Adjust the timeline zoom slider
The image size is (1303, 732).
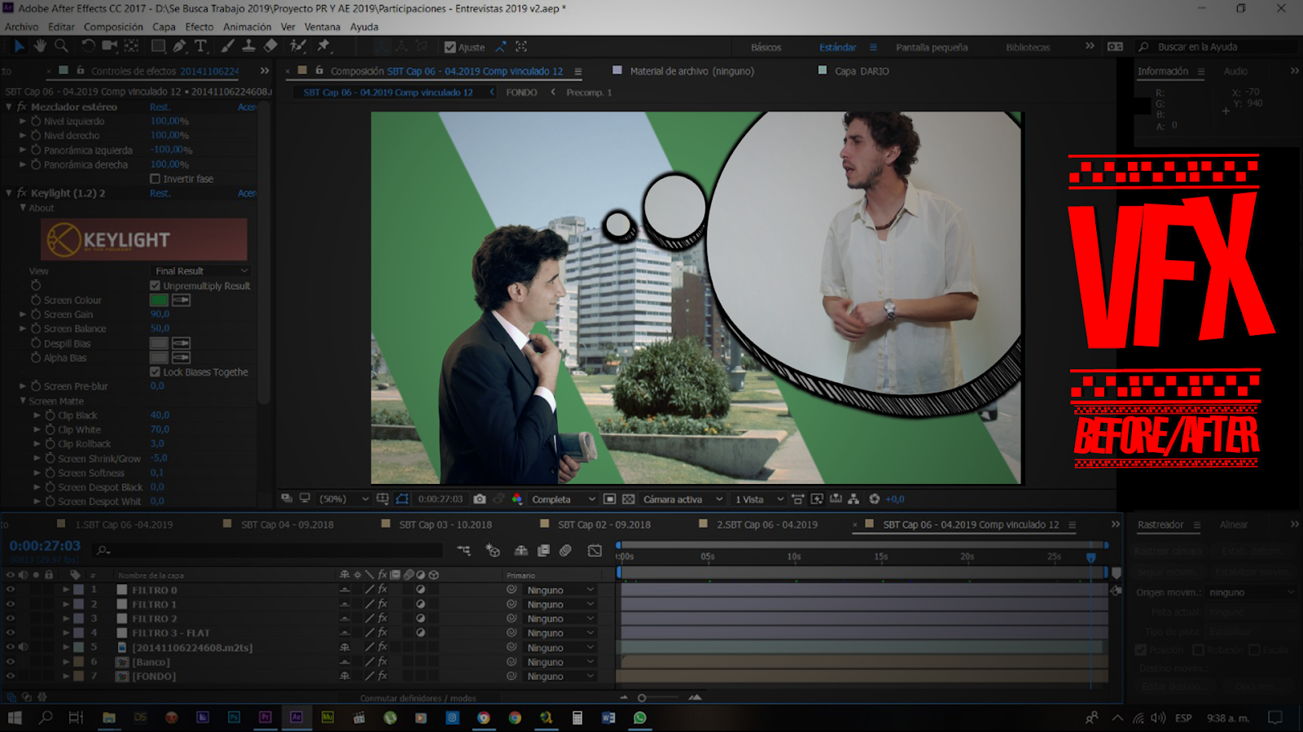click(642, 698)
